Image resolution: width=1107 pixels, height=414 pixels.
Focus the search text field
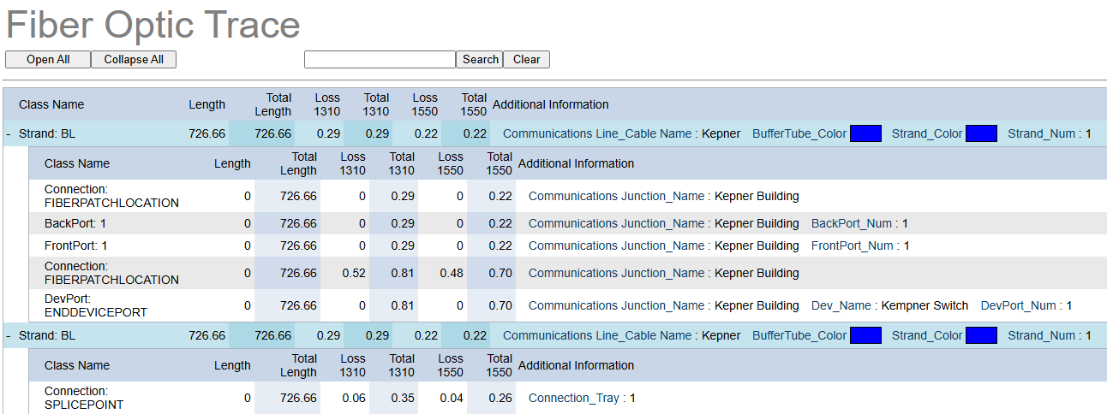380,59
